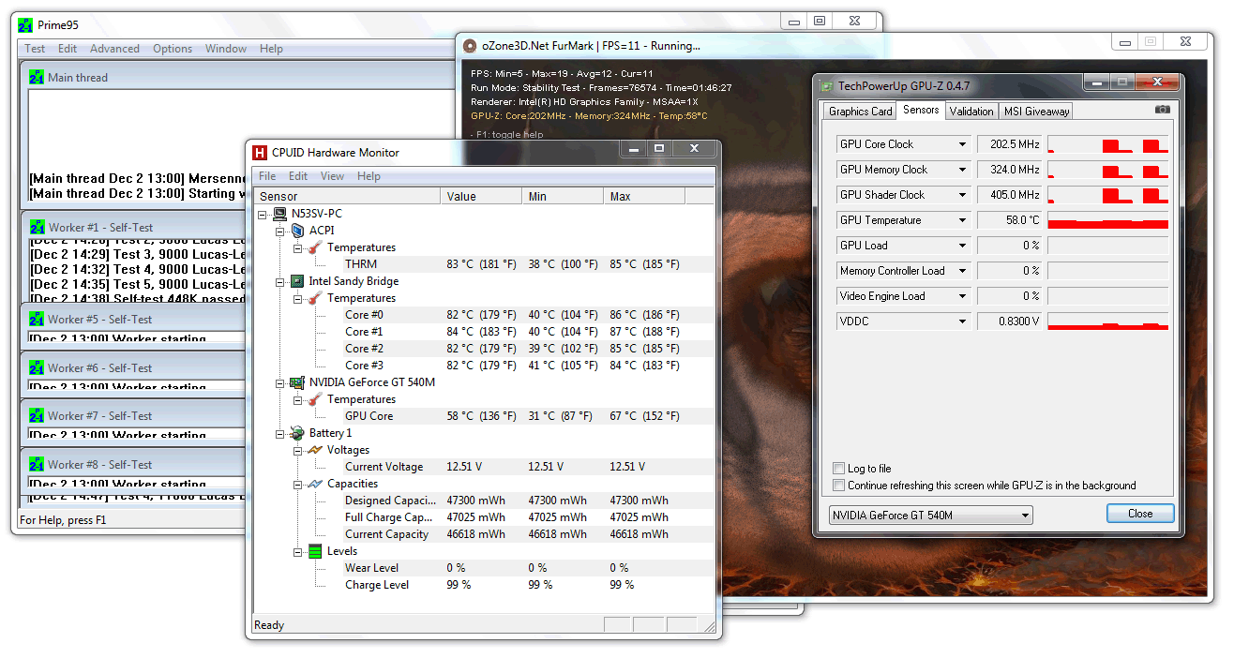Open the Test menu in Prime95
Screen dimensions: 1234x658
(x=35, y=49)
